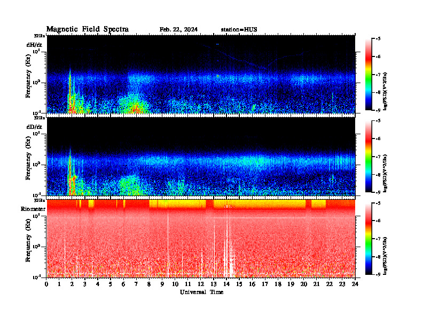Click the -5 label on dH/dt color scale
The height and width of the screenshot is (326, 423).
pos(378,39)
